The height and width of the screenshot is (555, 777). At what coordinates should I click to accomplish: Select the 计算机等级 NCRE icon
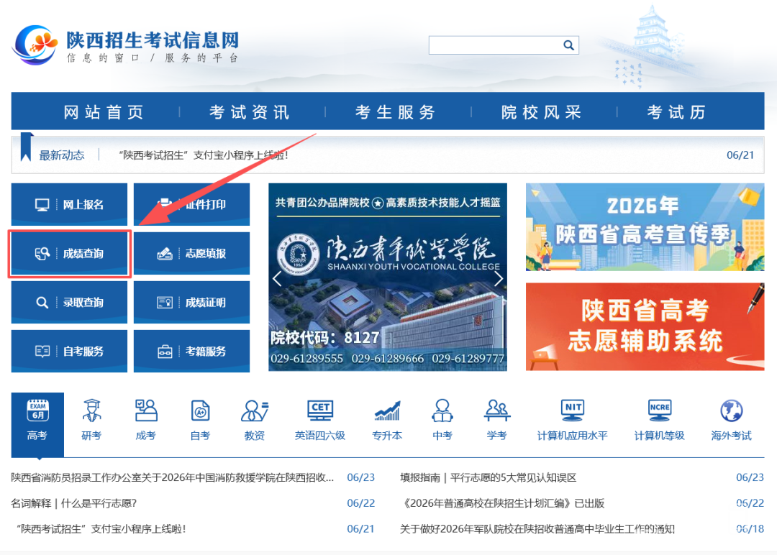[x=660, y=420]
